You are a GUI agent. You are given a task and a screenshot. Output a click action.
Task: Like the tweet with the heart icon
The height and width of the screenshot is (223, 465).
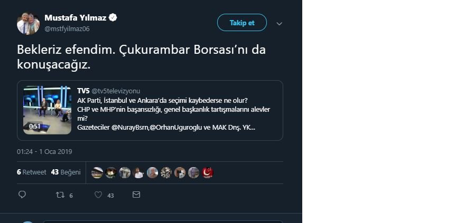pyautogui.click(x=98, y=195)
